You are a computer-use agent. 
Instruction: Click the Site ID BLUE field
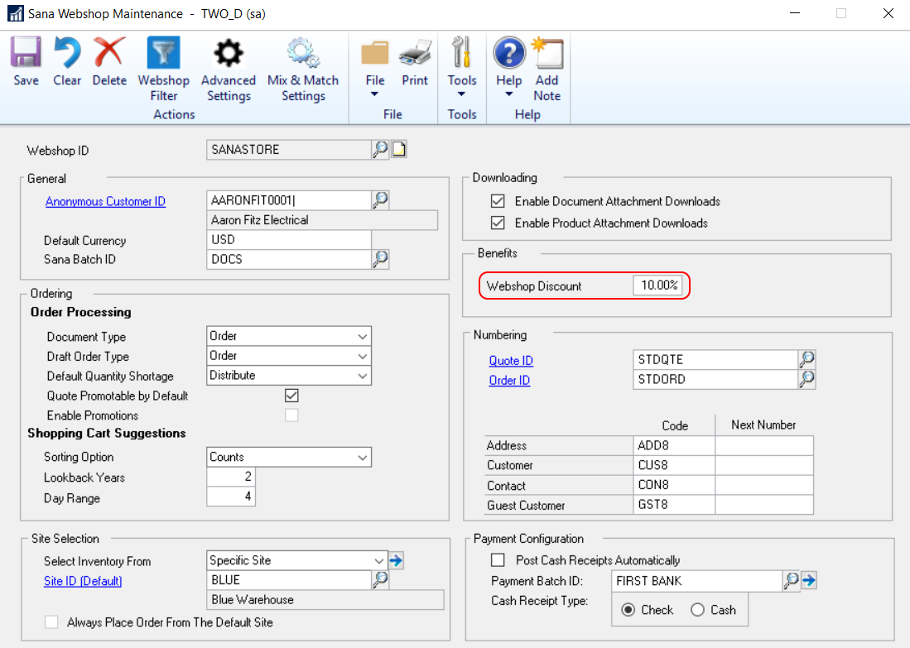(289, 580)
